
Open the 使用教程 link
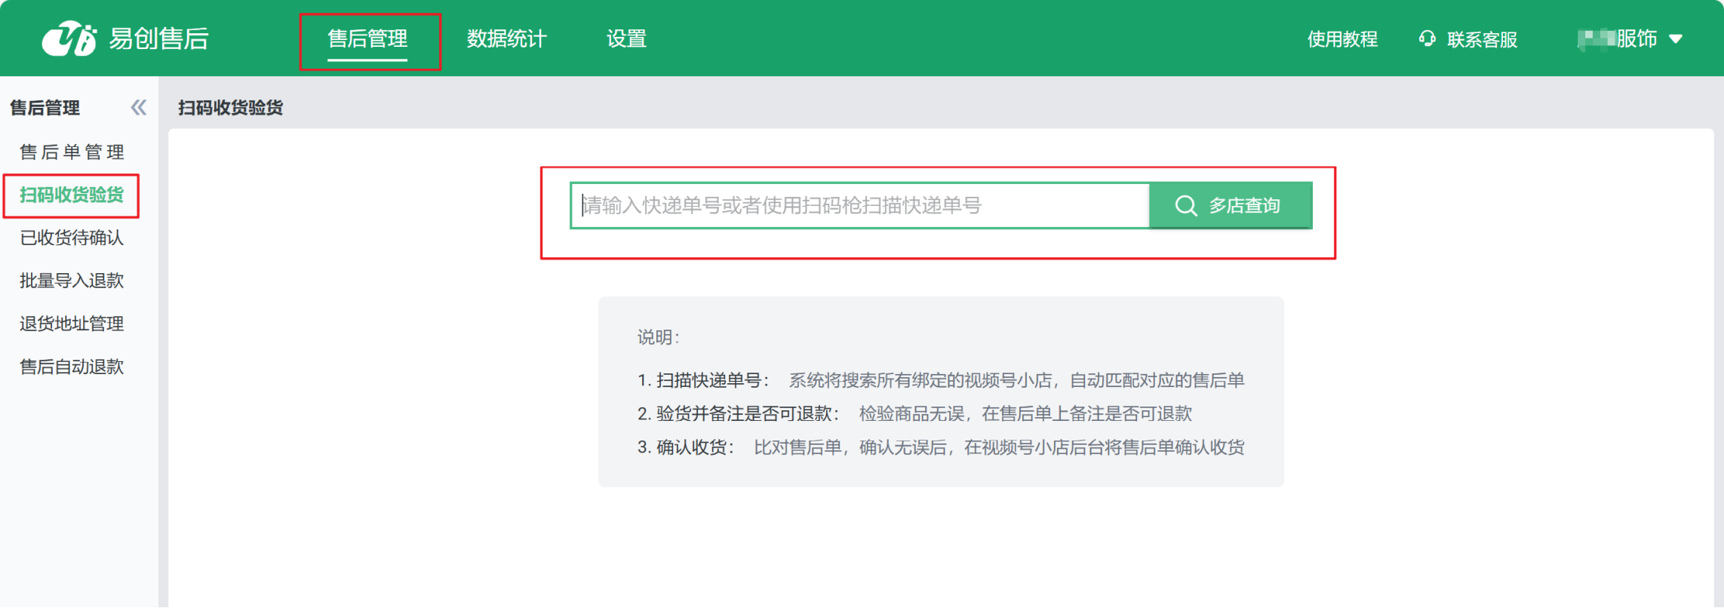pyautogui.click(x=1342, y=39)
